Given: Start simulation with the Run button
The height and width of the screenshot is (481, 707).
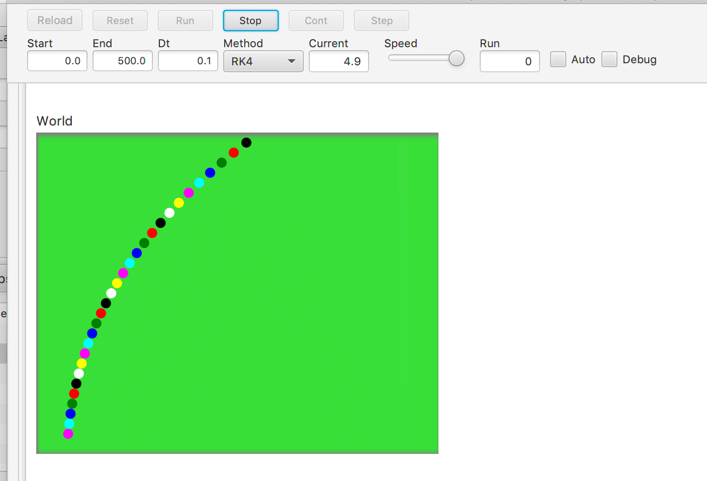Looking at the screenshot, I should [x=186, y=21].
